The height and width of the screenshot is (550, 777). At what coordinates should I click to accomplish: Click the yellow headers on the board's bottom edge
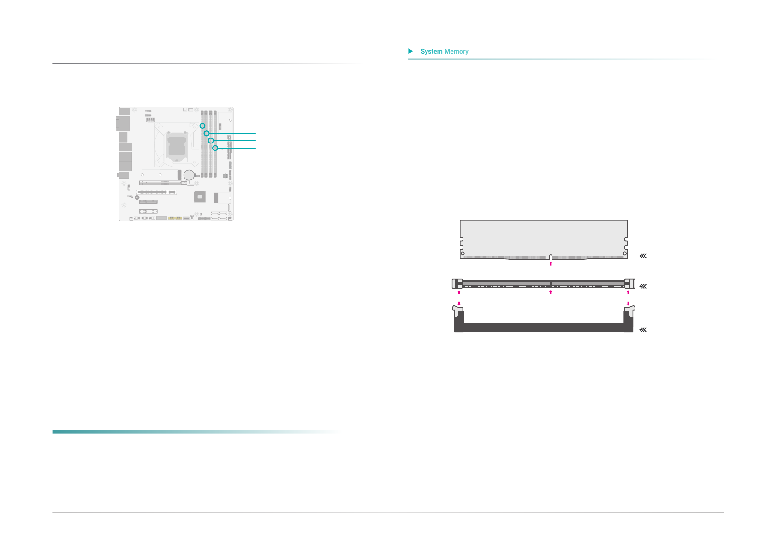click(175, 218)
